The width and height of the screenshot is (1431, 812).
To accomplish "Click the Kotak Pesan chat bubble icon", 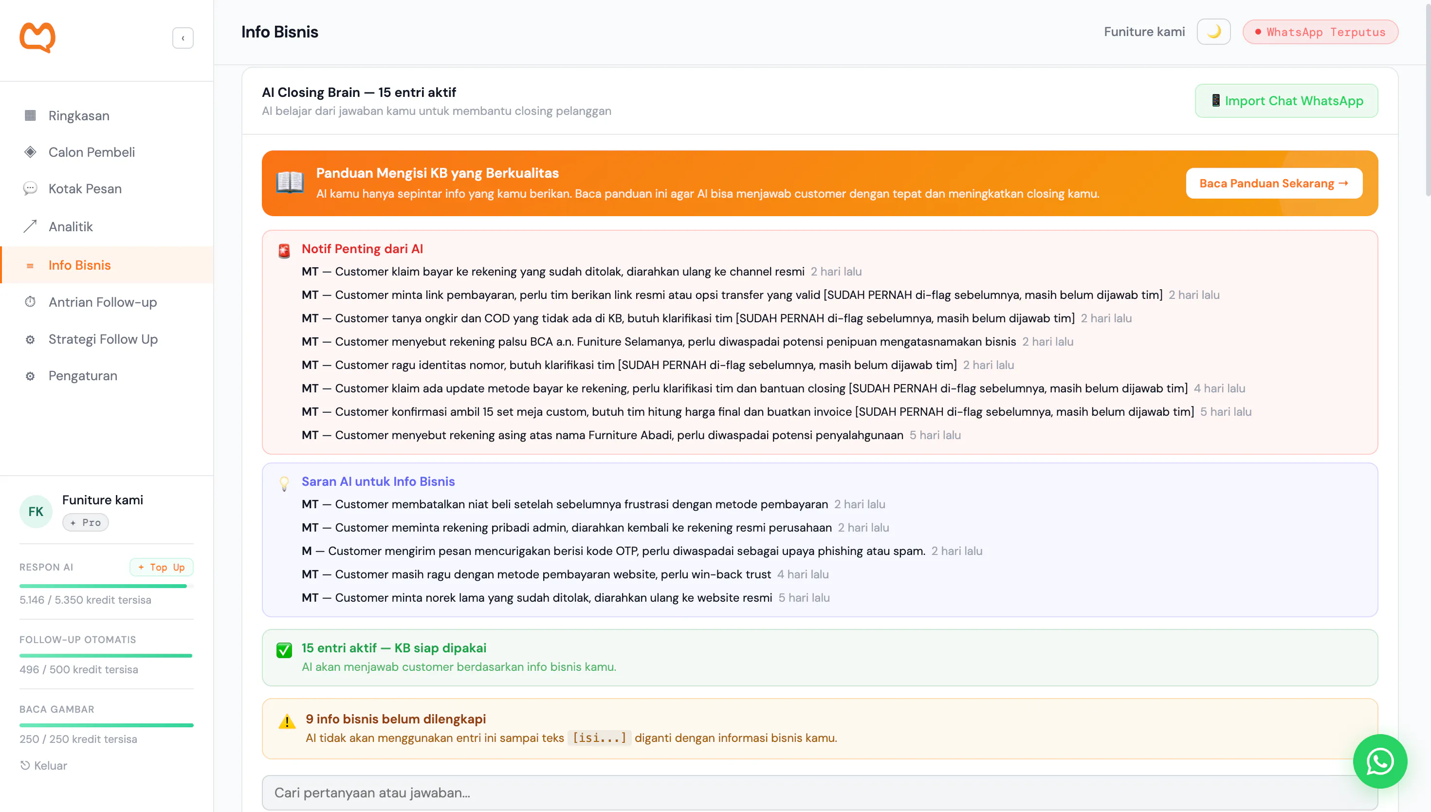I will [30, 188].
